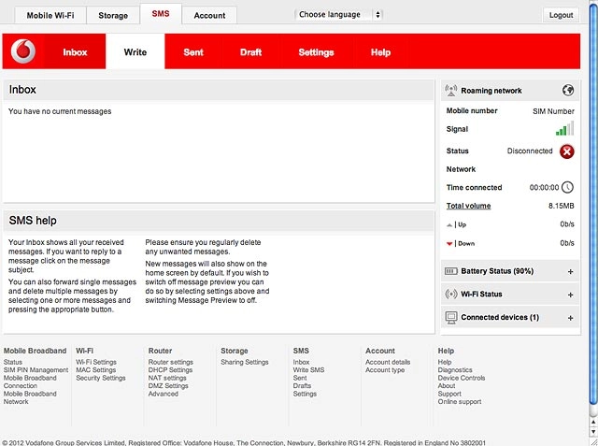Click the scrollbar up arrow

coord(593,422)
